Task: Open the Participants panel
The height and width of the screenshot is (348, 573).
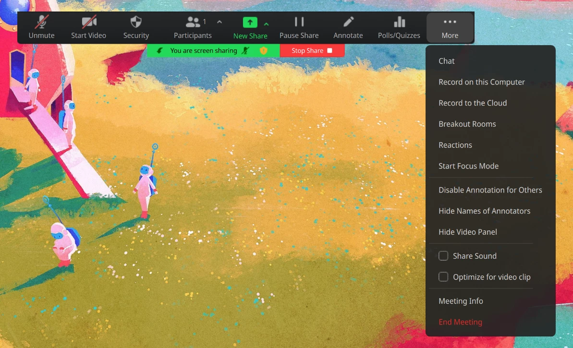Action: click(x=193, y=27)
